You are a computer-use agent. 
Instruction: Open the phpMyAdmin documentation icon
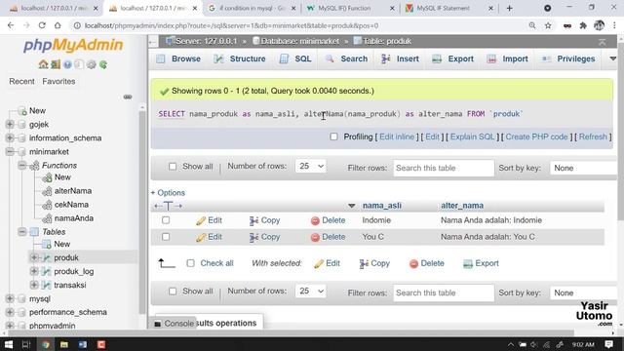click(67, 64)
